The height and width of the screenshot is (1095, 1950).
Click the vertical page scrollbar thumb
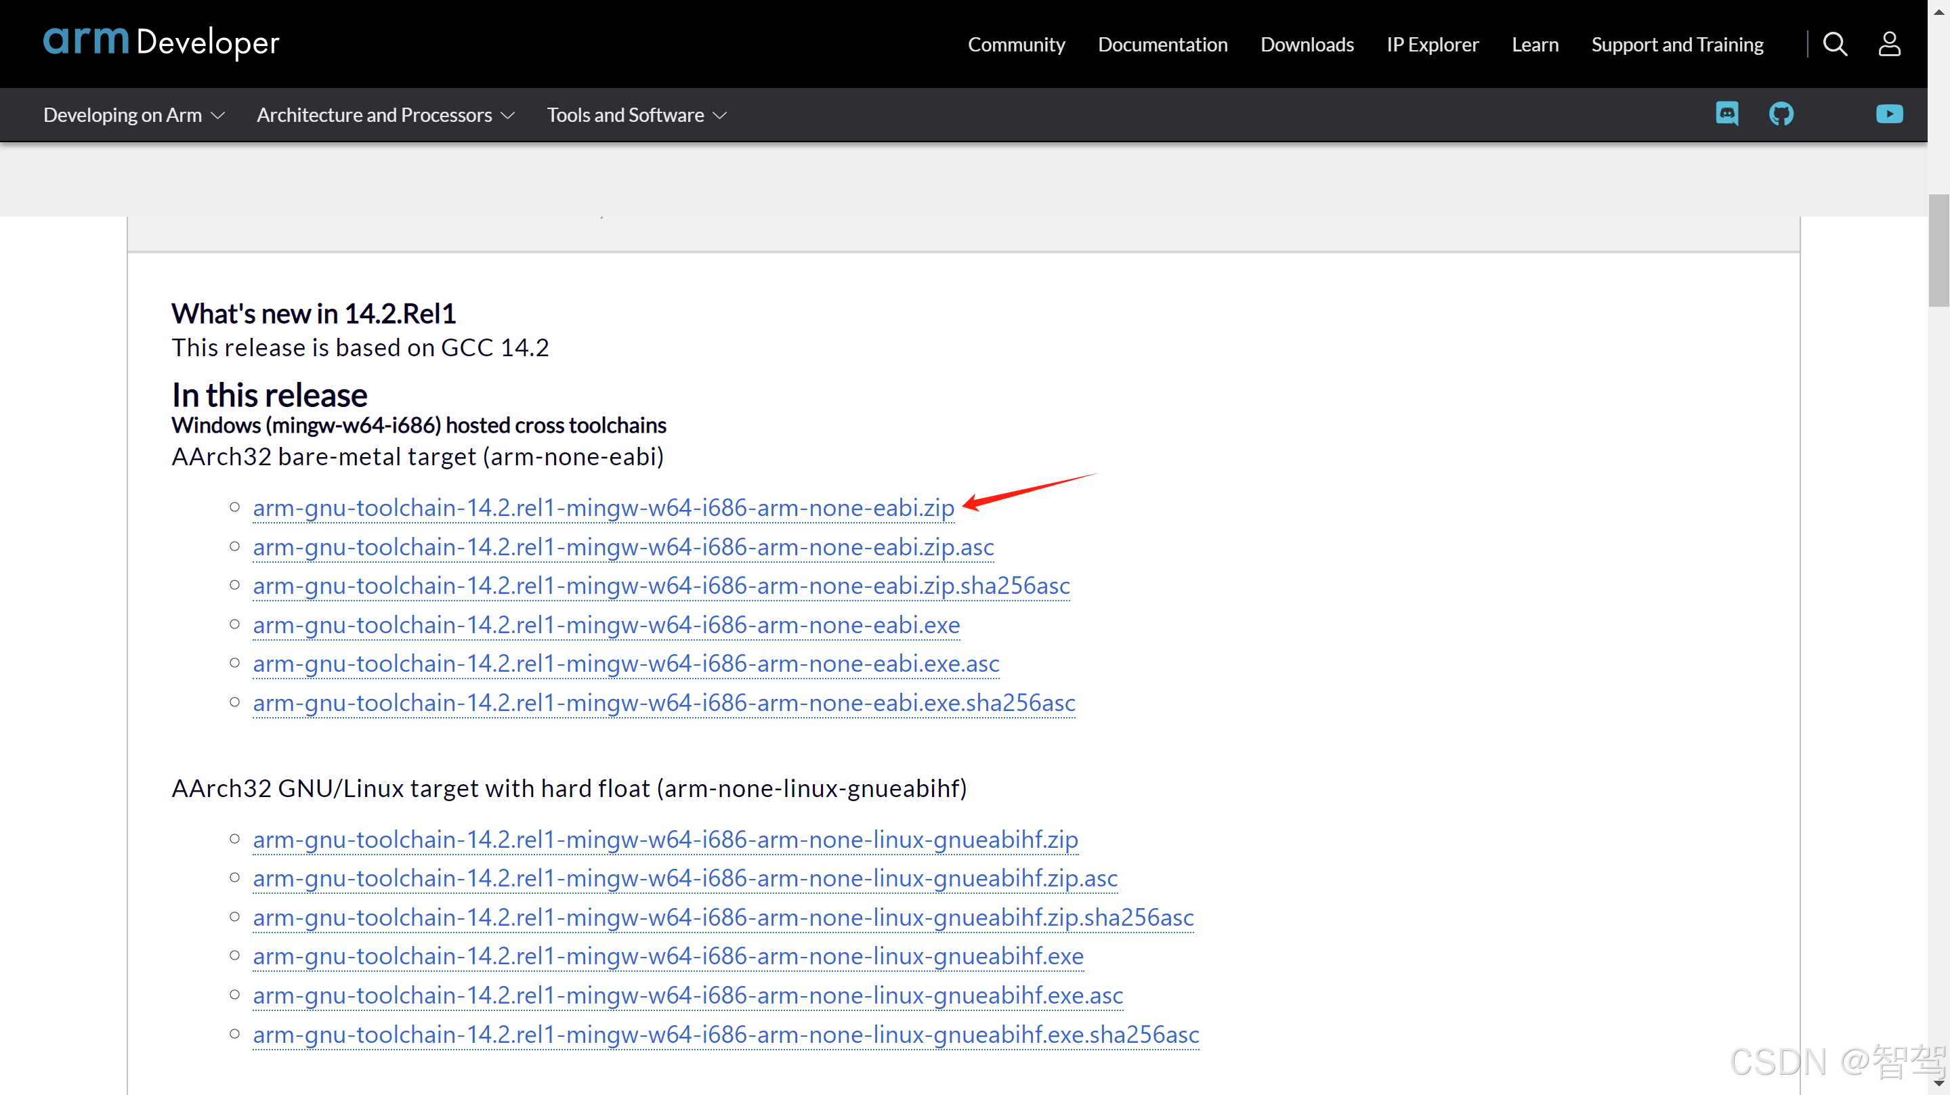1938,250
